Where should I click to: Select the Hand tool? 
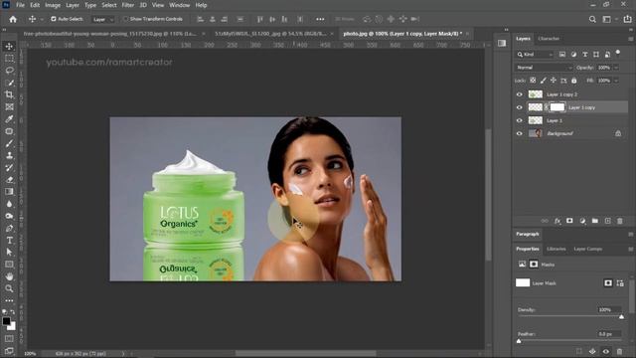click(9, 276)
